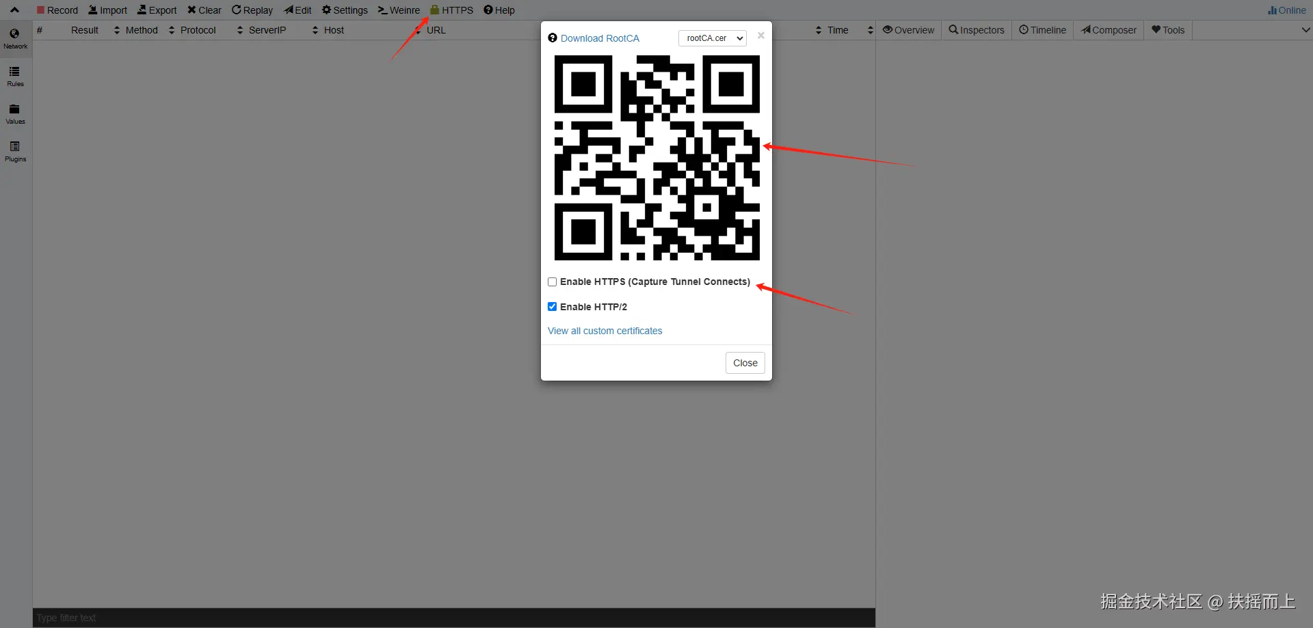Open the Values sidebar section
The height and width of the screenshot is (628, 1313).
click(x=15, y=114)
